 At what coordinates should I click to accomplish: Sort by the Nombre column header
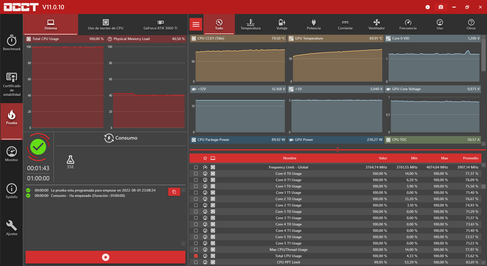(x=290, y=158)
